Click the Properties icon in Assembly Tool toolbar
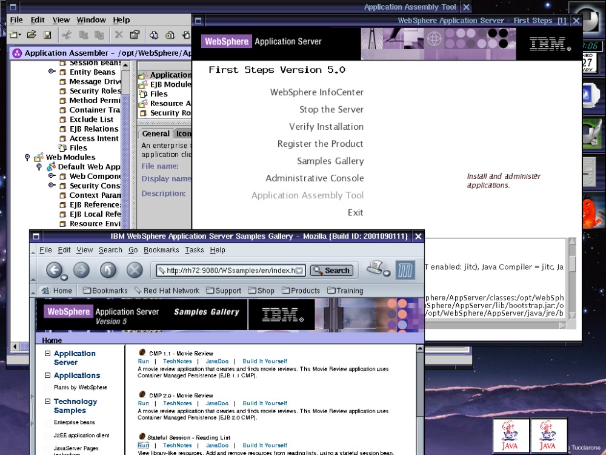Image resolution: width=606 pixels, height=455 pixels. pos(135,35)
